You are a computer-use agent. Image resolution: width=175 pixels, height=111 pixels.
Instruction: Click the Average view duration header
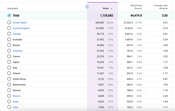[x=161, y=7]
